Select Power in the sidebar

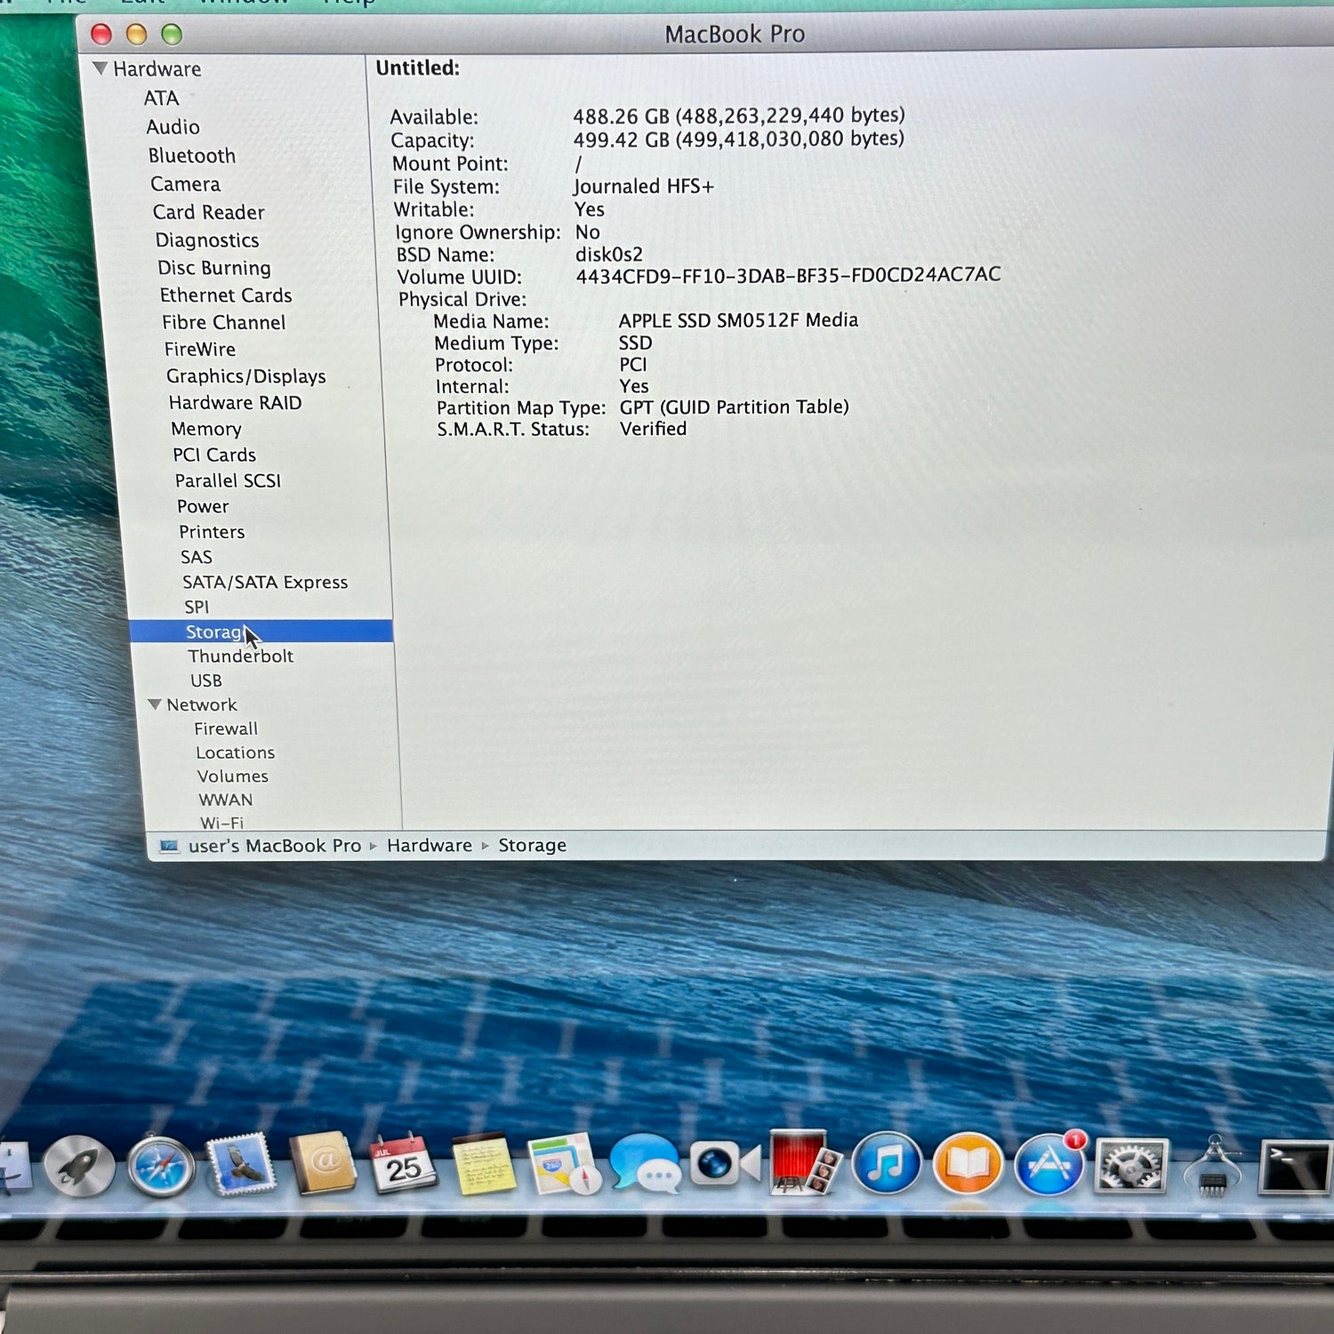tap(203, 506)
